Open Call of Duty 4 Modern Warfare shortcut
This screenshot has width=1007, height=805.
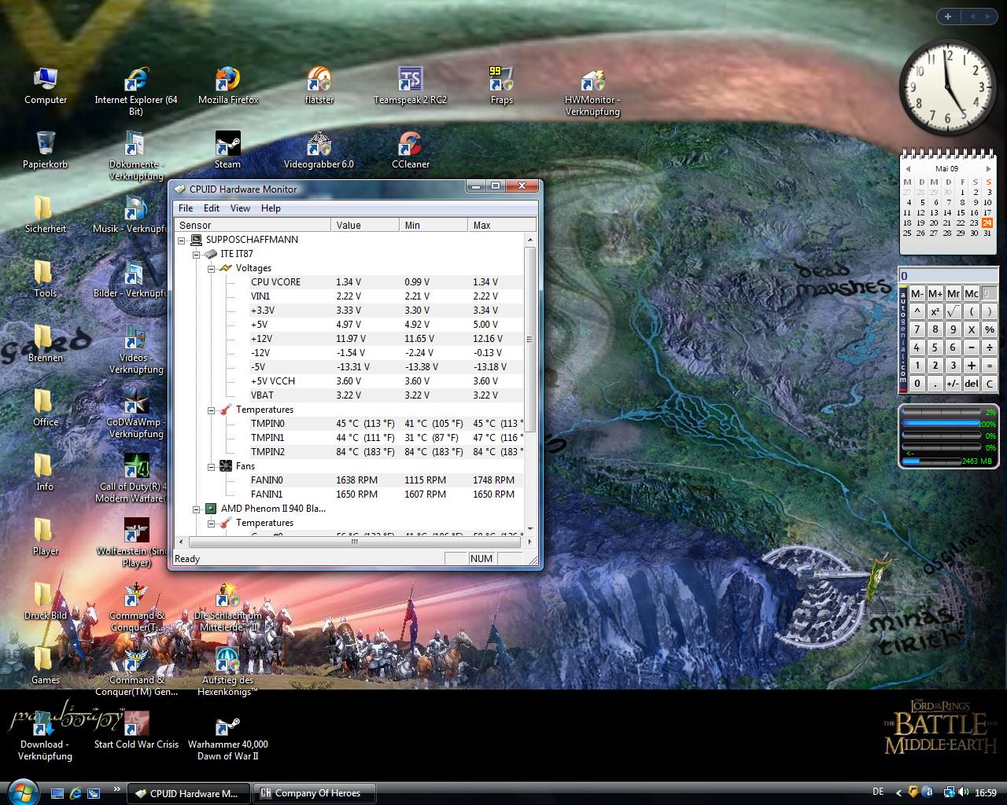pyautogui.click(x=135, y=479)
